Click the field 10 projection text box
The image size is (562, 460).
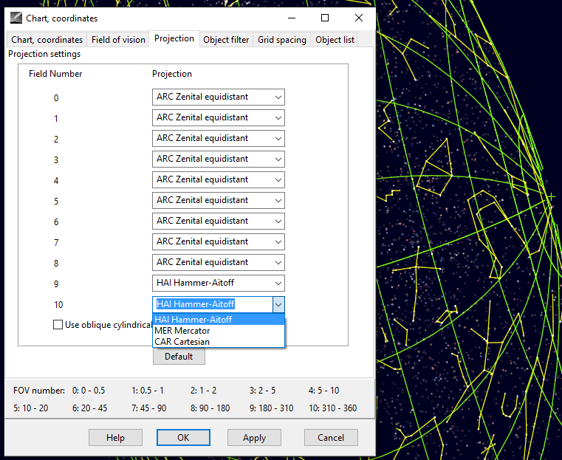point(213,304)
